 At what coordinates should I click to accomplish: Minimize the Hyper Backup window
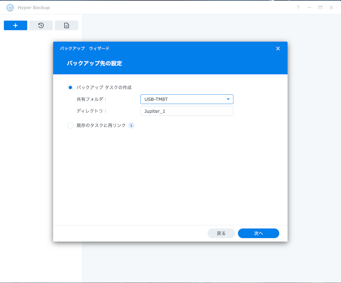point(309,8)
